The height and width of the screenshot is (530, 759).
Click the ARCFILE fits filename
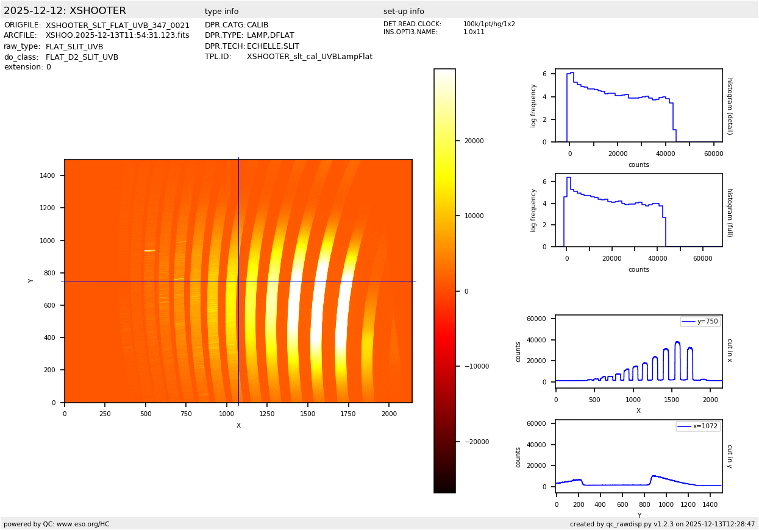[117, 35]
